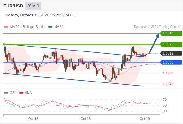The height and width of the screenshot is (124, 183).
Task: Click the 1.1625 resistance price tag
Action: pyautogui.click(x=171, y=44)
